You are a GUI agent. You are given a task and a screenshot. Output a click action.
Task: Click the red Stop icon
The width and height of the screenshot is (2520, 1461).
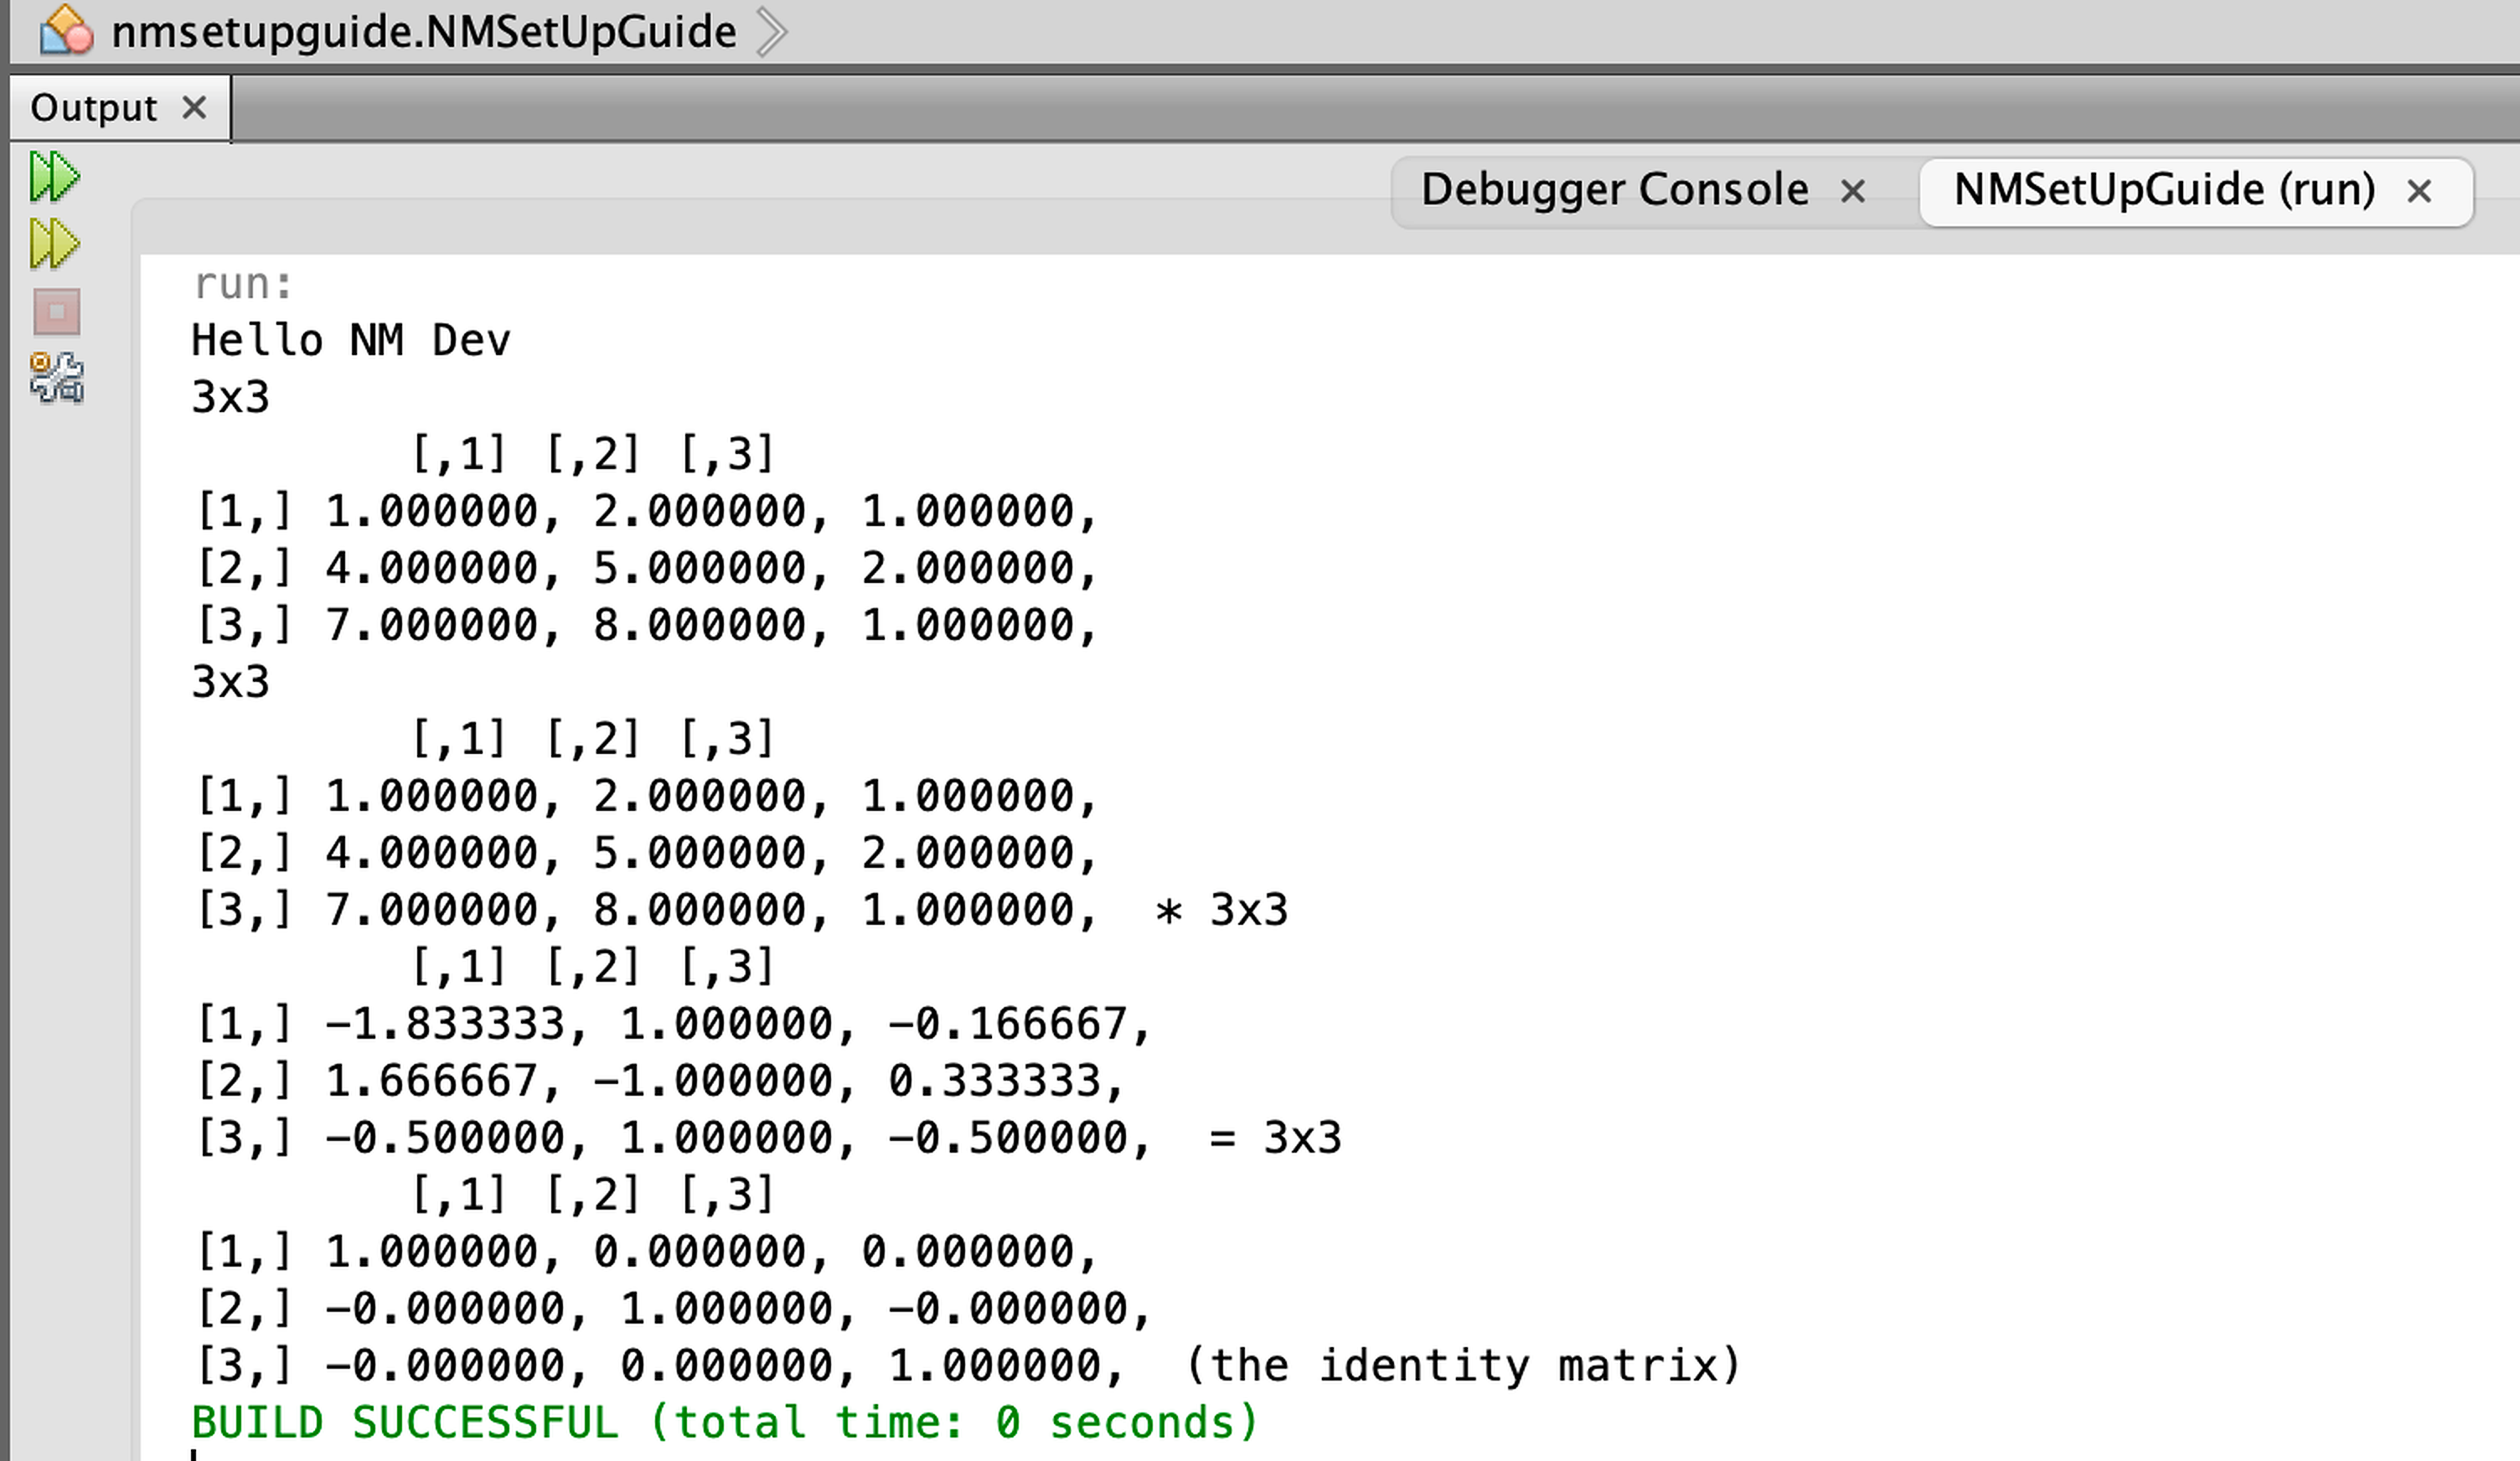pos(57,312)
